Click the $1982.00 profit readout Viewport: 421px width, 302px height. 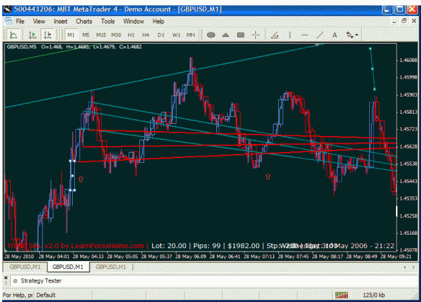coord(244,246)
